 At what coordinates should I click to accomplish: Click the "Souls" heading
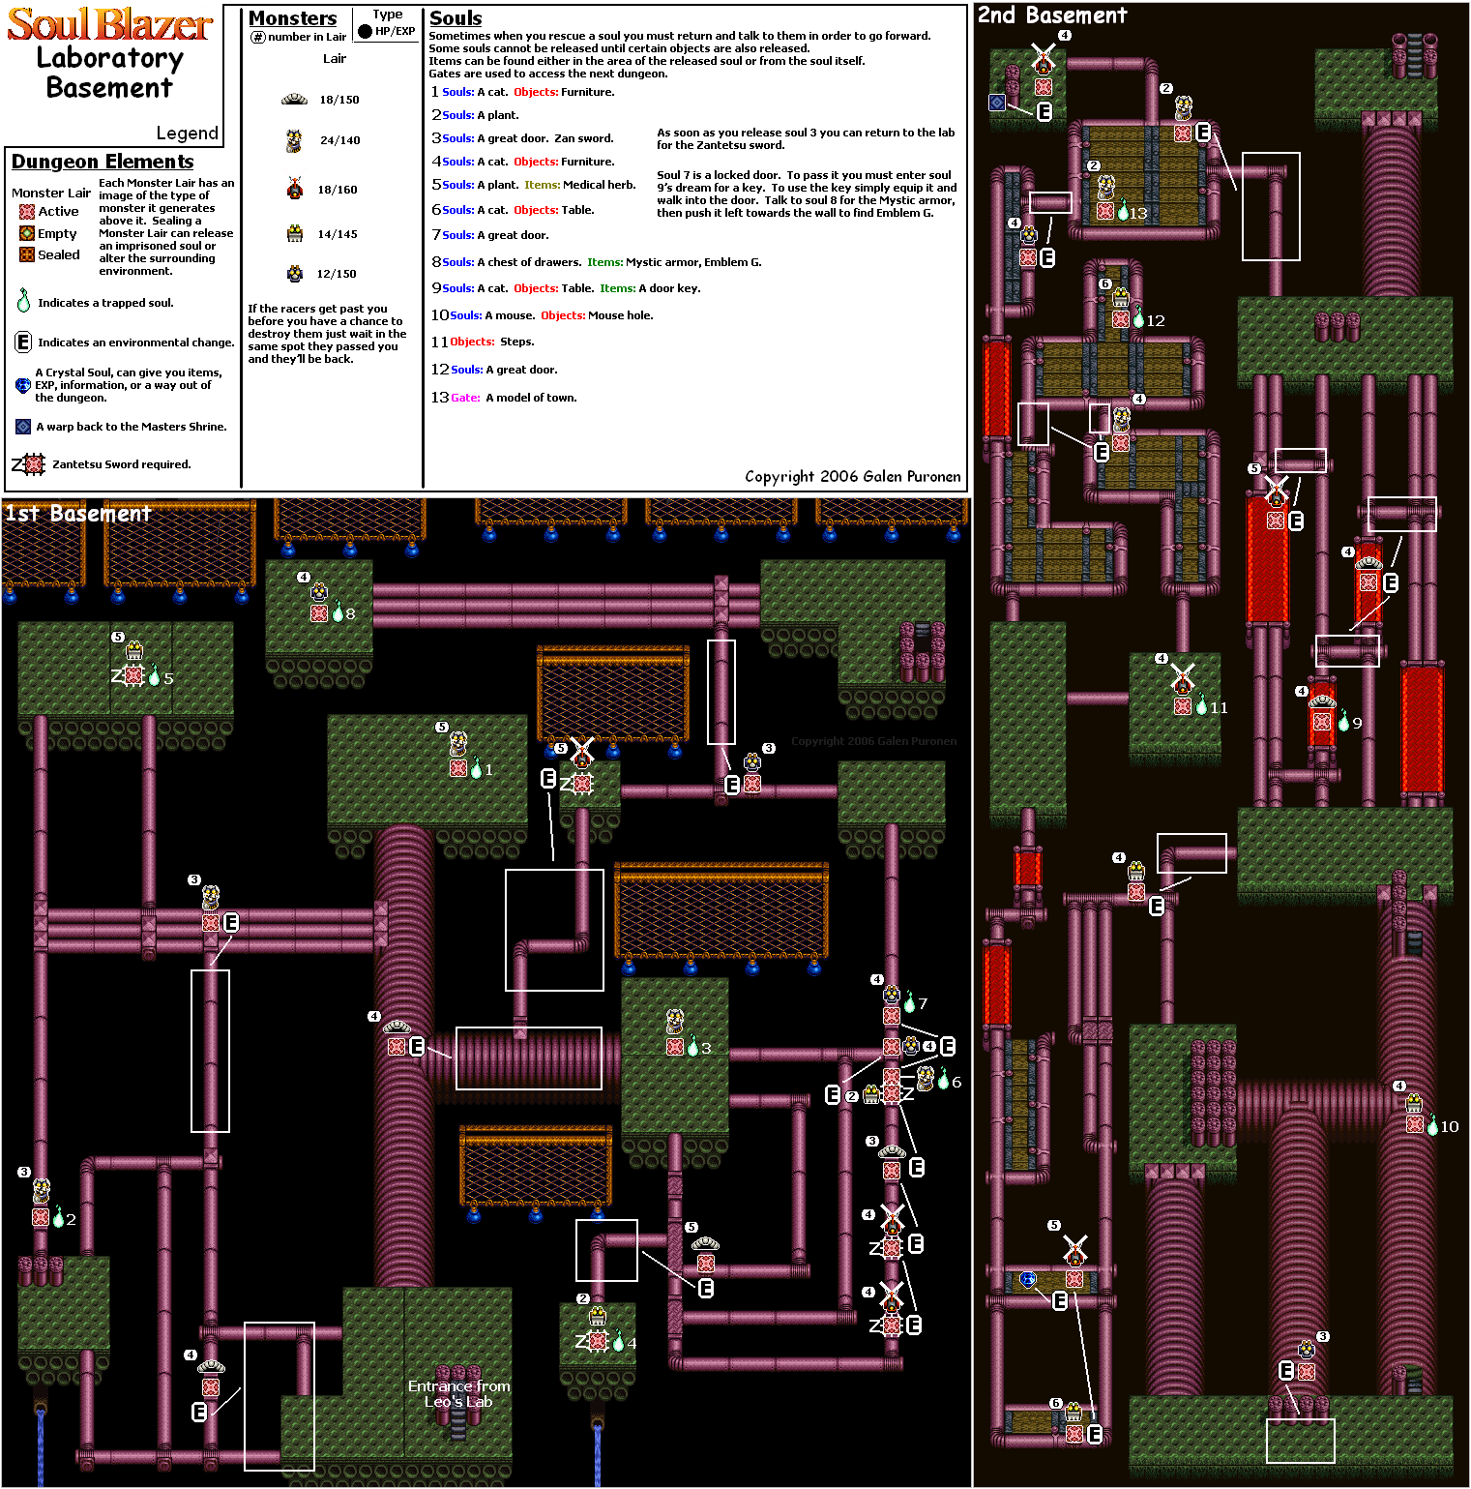click(x=456, y=18)
